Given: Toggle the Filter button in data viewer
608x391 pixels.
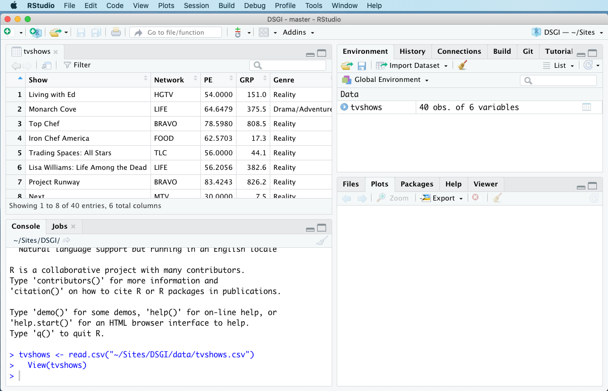Looking at the screenshot, I should pos(77,65).
